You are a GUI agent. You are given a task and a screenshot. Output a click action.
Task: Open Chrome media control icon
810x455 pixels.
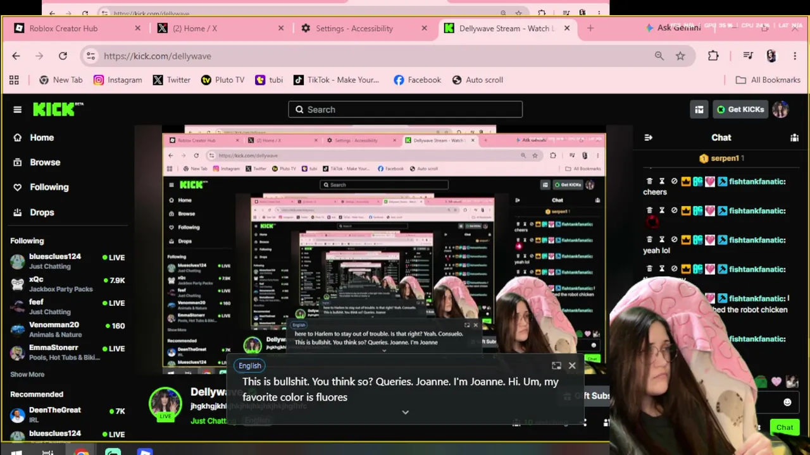pos(748,56)
